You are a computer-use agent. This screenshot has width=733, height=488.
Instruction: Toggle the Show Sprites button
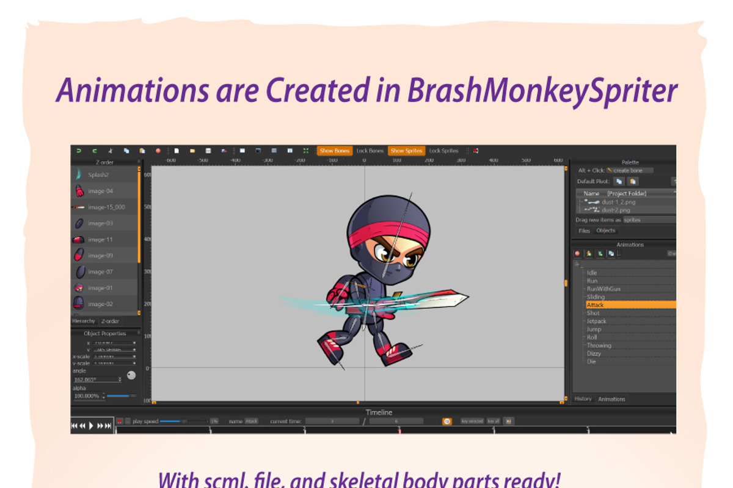click(x=406, y=151)
